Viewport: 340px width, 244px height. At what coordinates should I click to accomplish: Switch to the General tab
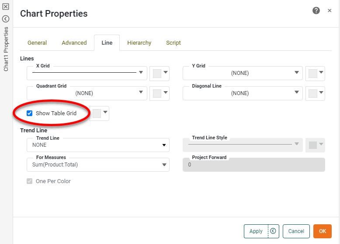click(x=37, y=42)
